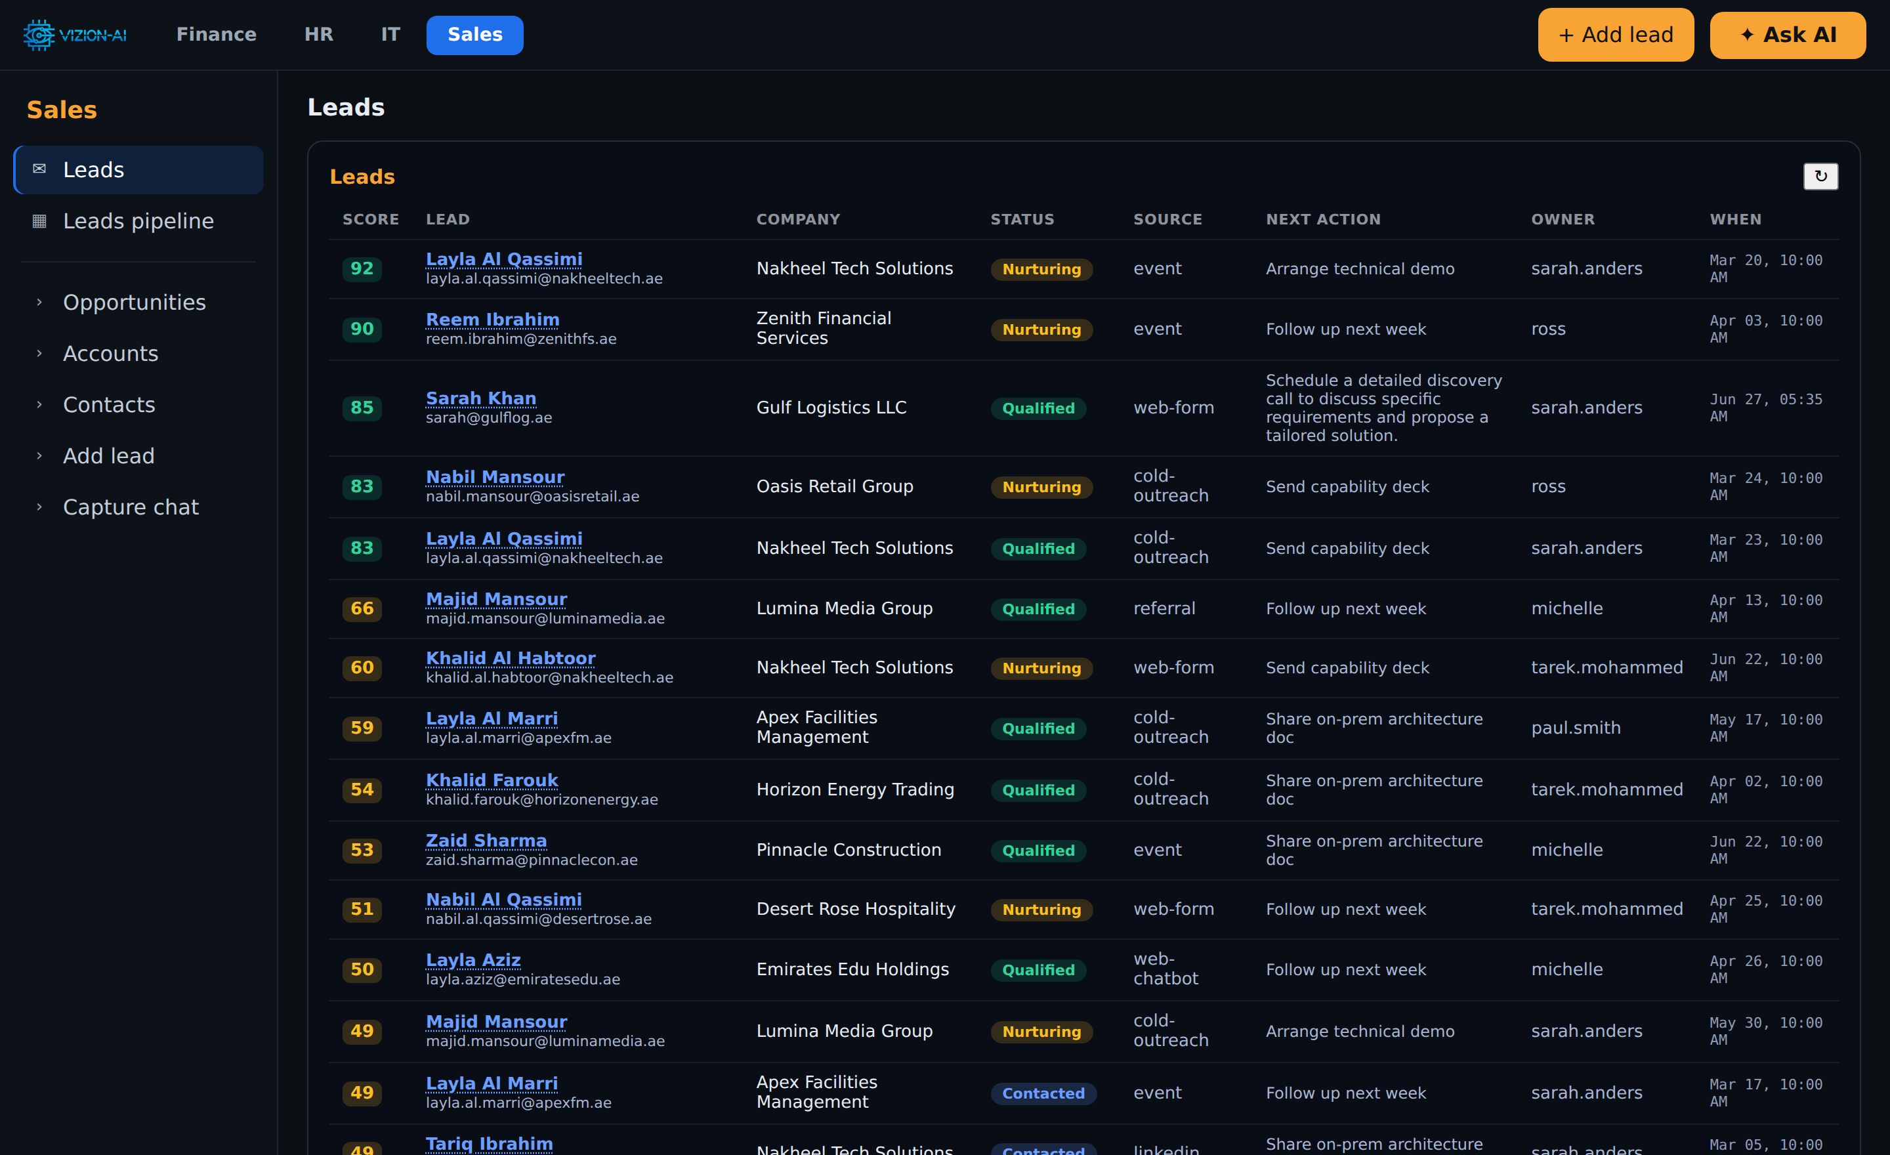The image size is (1890, 1155).
Task: Open the HR tab
Action: point(318,35)
